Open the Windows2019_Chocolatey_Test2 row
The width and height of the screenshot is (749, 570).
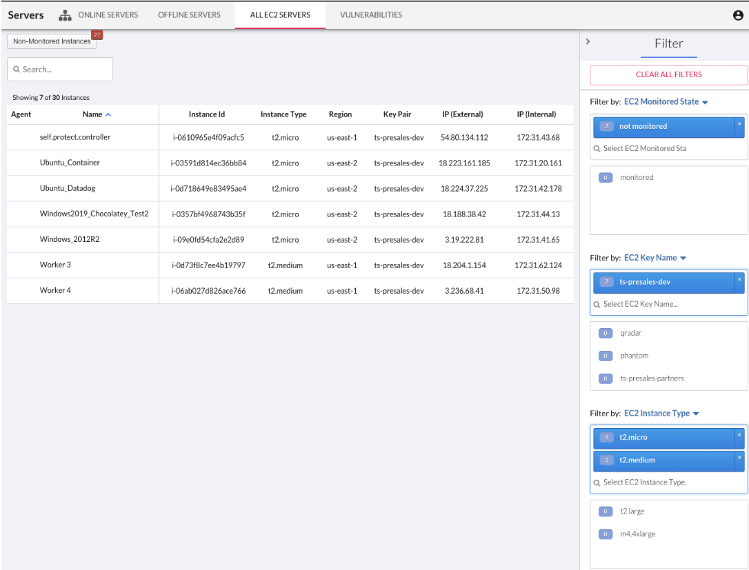click(x=290, y=214)
